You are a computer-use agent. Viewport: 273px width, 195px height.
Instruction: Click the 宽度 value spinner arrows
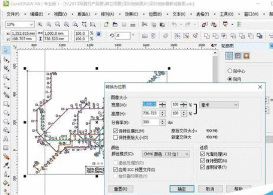[x=163, y=105]
